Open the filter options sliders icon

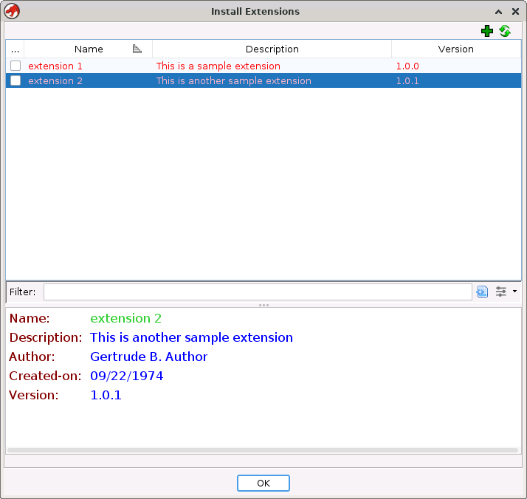(x=501, y=292)
